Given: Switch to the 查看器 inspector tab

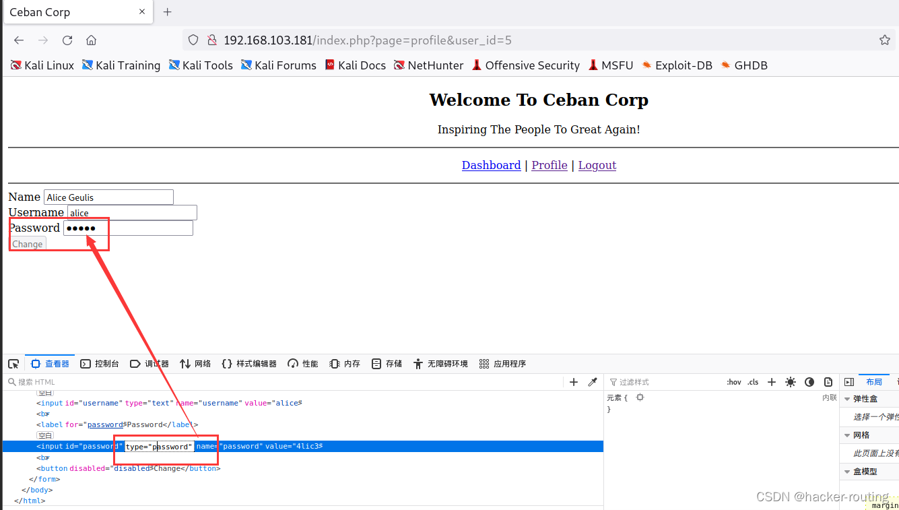Looking at the screenshot, I should tap(50, 364).
